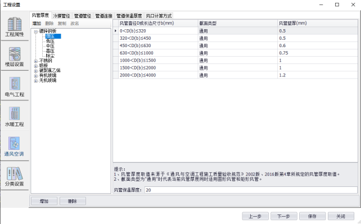Switch to the 风口计算方式 tab

159,16
